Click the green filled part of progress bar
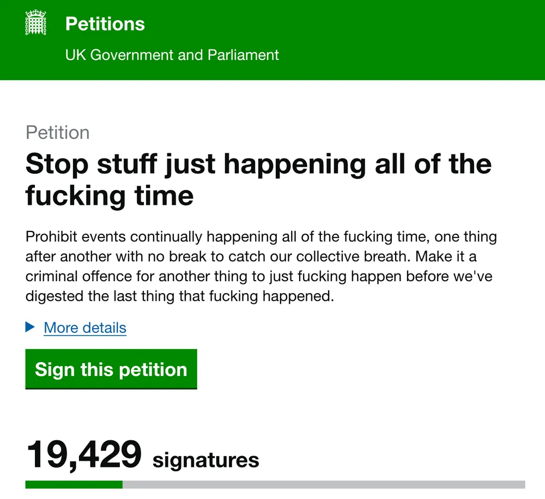The image size is (545, 499). (74, 484)
